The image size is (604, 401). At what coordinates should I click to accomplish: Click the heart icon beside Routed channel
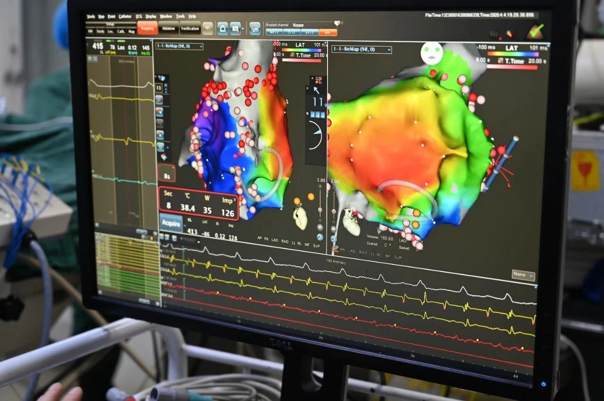tap(337, 24)
